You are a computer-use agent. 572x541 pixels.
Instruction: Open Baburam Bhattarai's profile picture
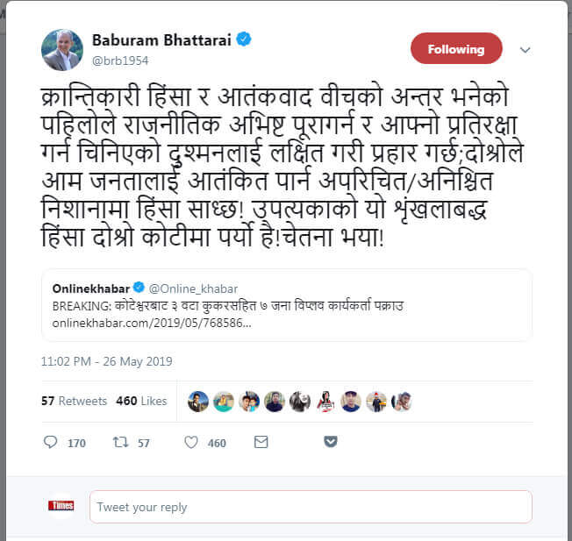coord(62,50)
